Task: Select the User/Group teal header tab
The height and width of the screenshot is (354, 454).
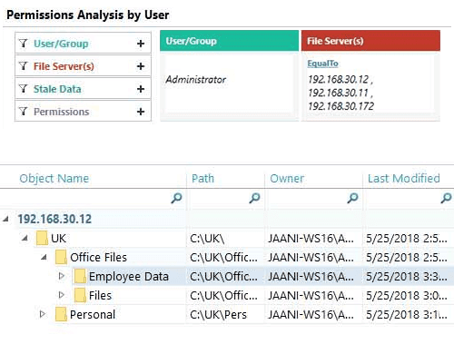Action: click(x=229, y=41)
